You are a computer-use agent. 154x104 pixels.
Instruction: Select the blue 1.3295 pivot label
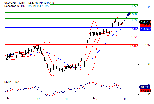(134, 29)
